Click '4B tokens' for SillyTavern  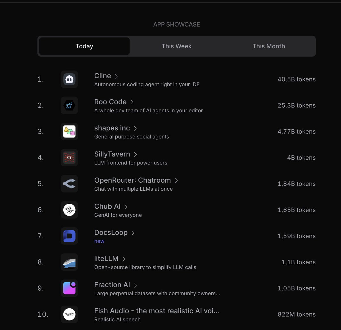pyautogui.click(x=302, y=158)
